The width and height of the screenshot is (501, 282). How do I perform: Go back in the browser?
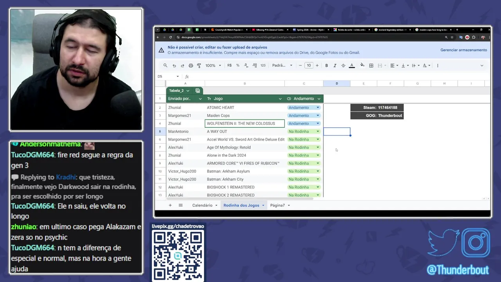click(x=158, y=37)
